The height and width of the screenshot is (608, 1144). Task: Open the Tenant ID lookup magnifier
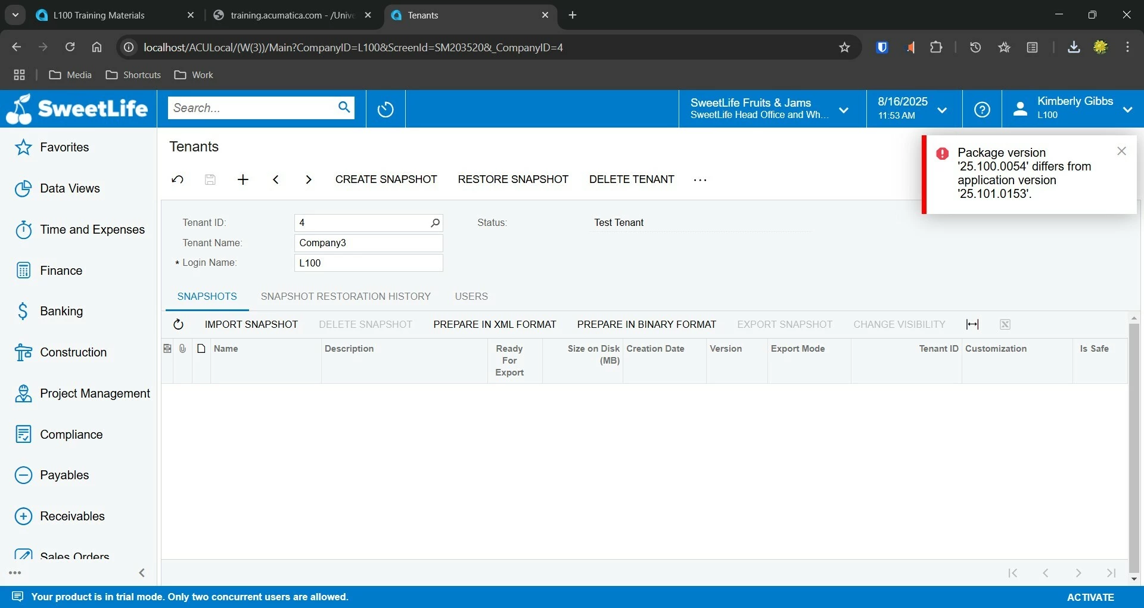point(435,222)
